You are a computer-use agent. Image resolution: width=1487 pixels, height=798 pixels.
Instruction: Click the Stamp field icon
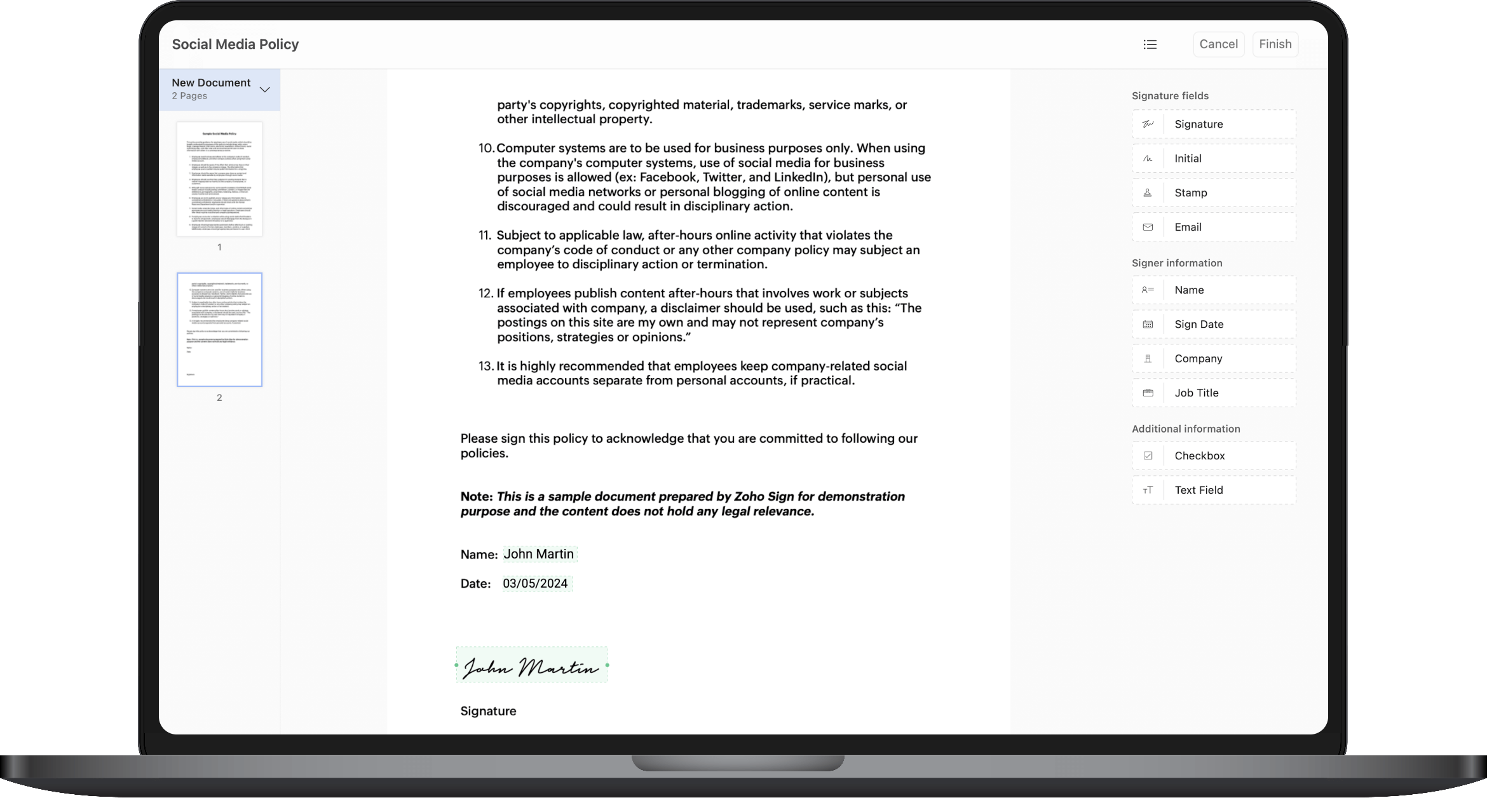tap(1148, 192)
